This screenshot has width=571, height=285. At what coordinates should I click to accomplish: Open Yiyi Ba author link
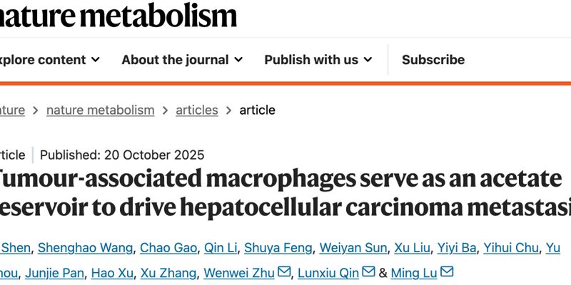[x=455, y=248]
